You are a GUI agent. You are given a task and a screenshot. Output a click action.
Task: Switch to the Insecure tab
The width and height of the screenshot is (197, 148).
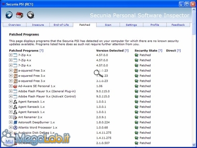38,25
